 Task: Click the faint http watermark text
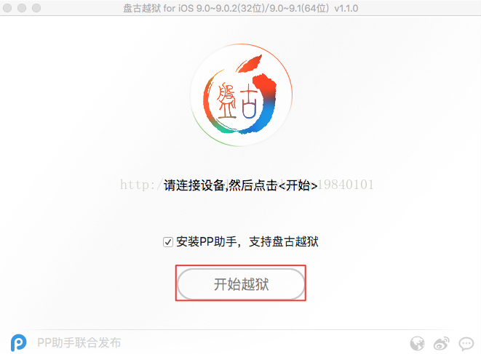(x=138, y=185)
